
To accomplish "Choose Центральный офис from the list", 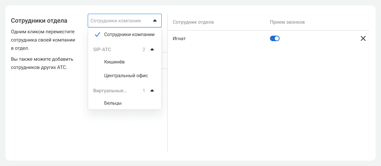I will 126,75.
